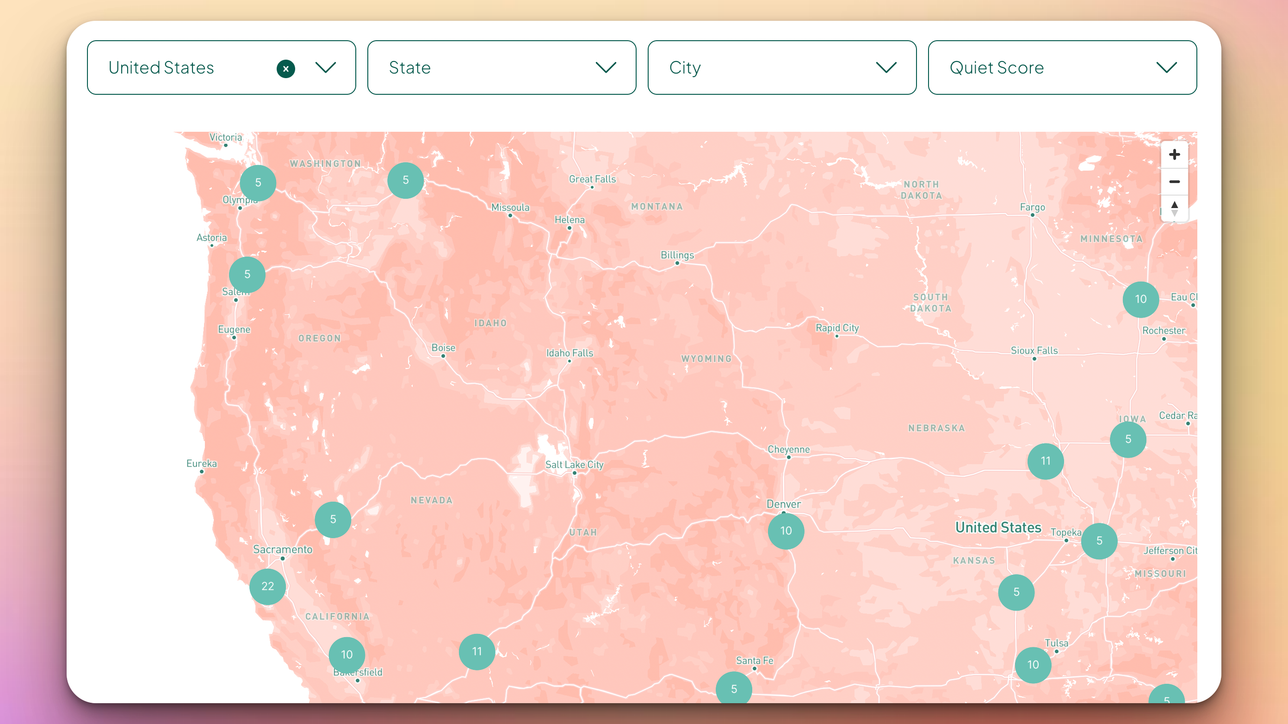Select the 11 cluster in southern Nevada
This screenshot has height=724, width=1288.
(477, 651)
